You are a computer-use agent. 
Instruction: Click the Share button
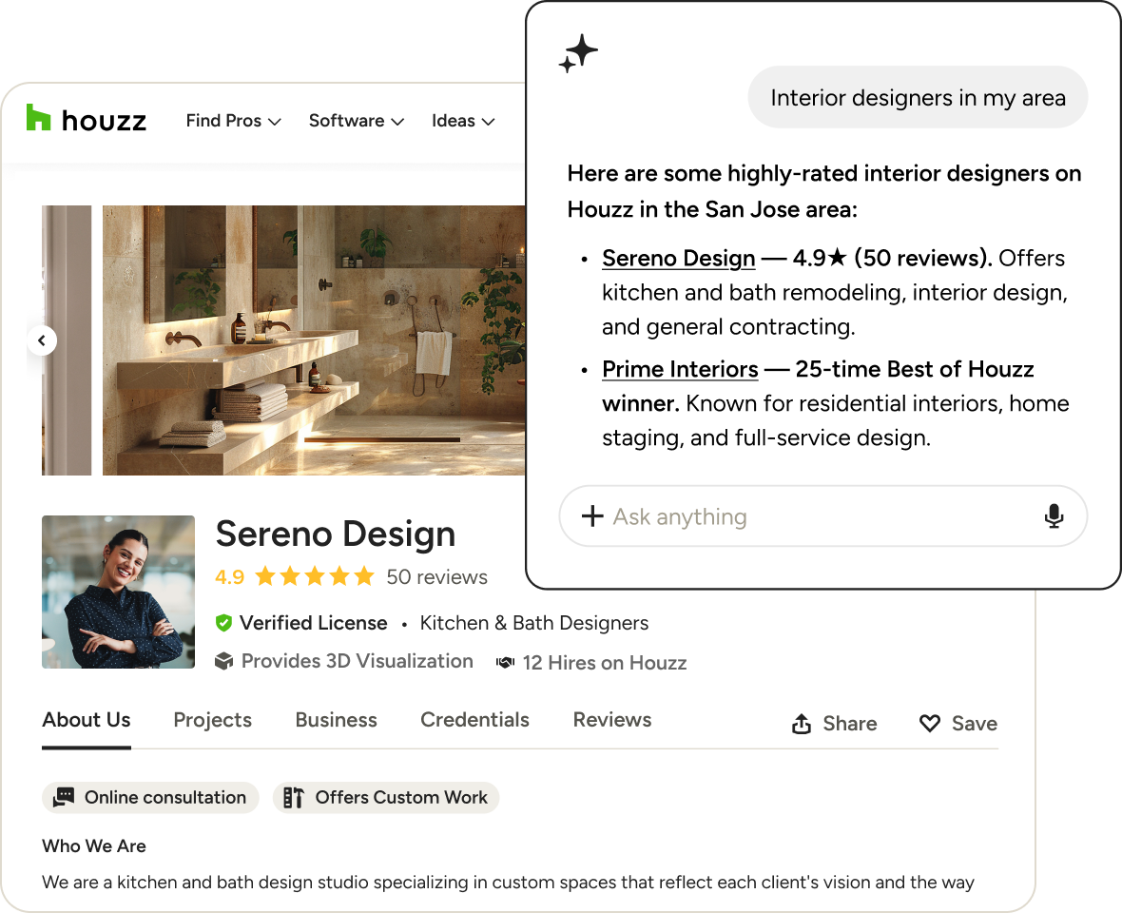pos(834,724)
